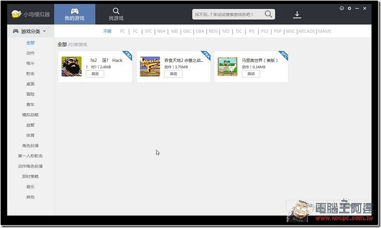
Task: Click the Mario World game thumbnail
Action: pos(227,66)
